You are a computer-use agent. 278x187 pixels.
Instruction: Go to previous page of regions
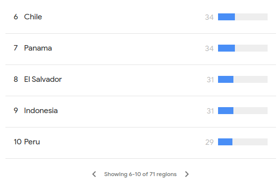(94, 174)
